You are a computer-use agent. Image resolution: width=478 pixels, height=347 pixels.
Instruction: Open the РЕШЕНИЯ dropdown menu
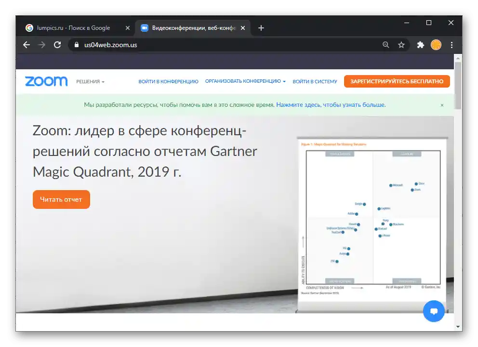pyautogui.click(x=89, y=81)
